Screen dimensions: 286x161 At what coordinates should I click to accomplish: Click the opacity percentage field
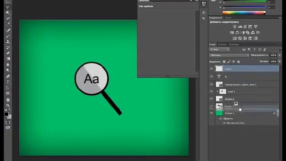pos(273,55)
